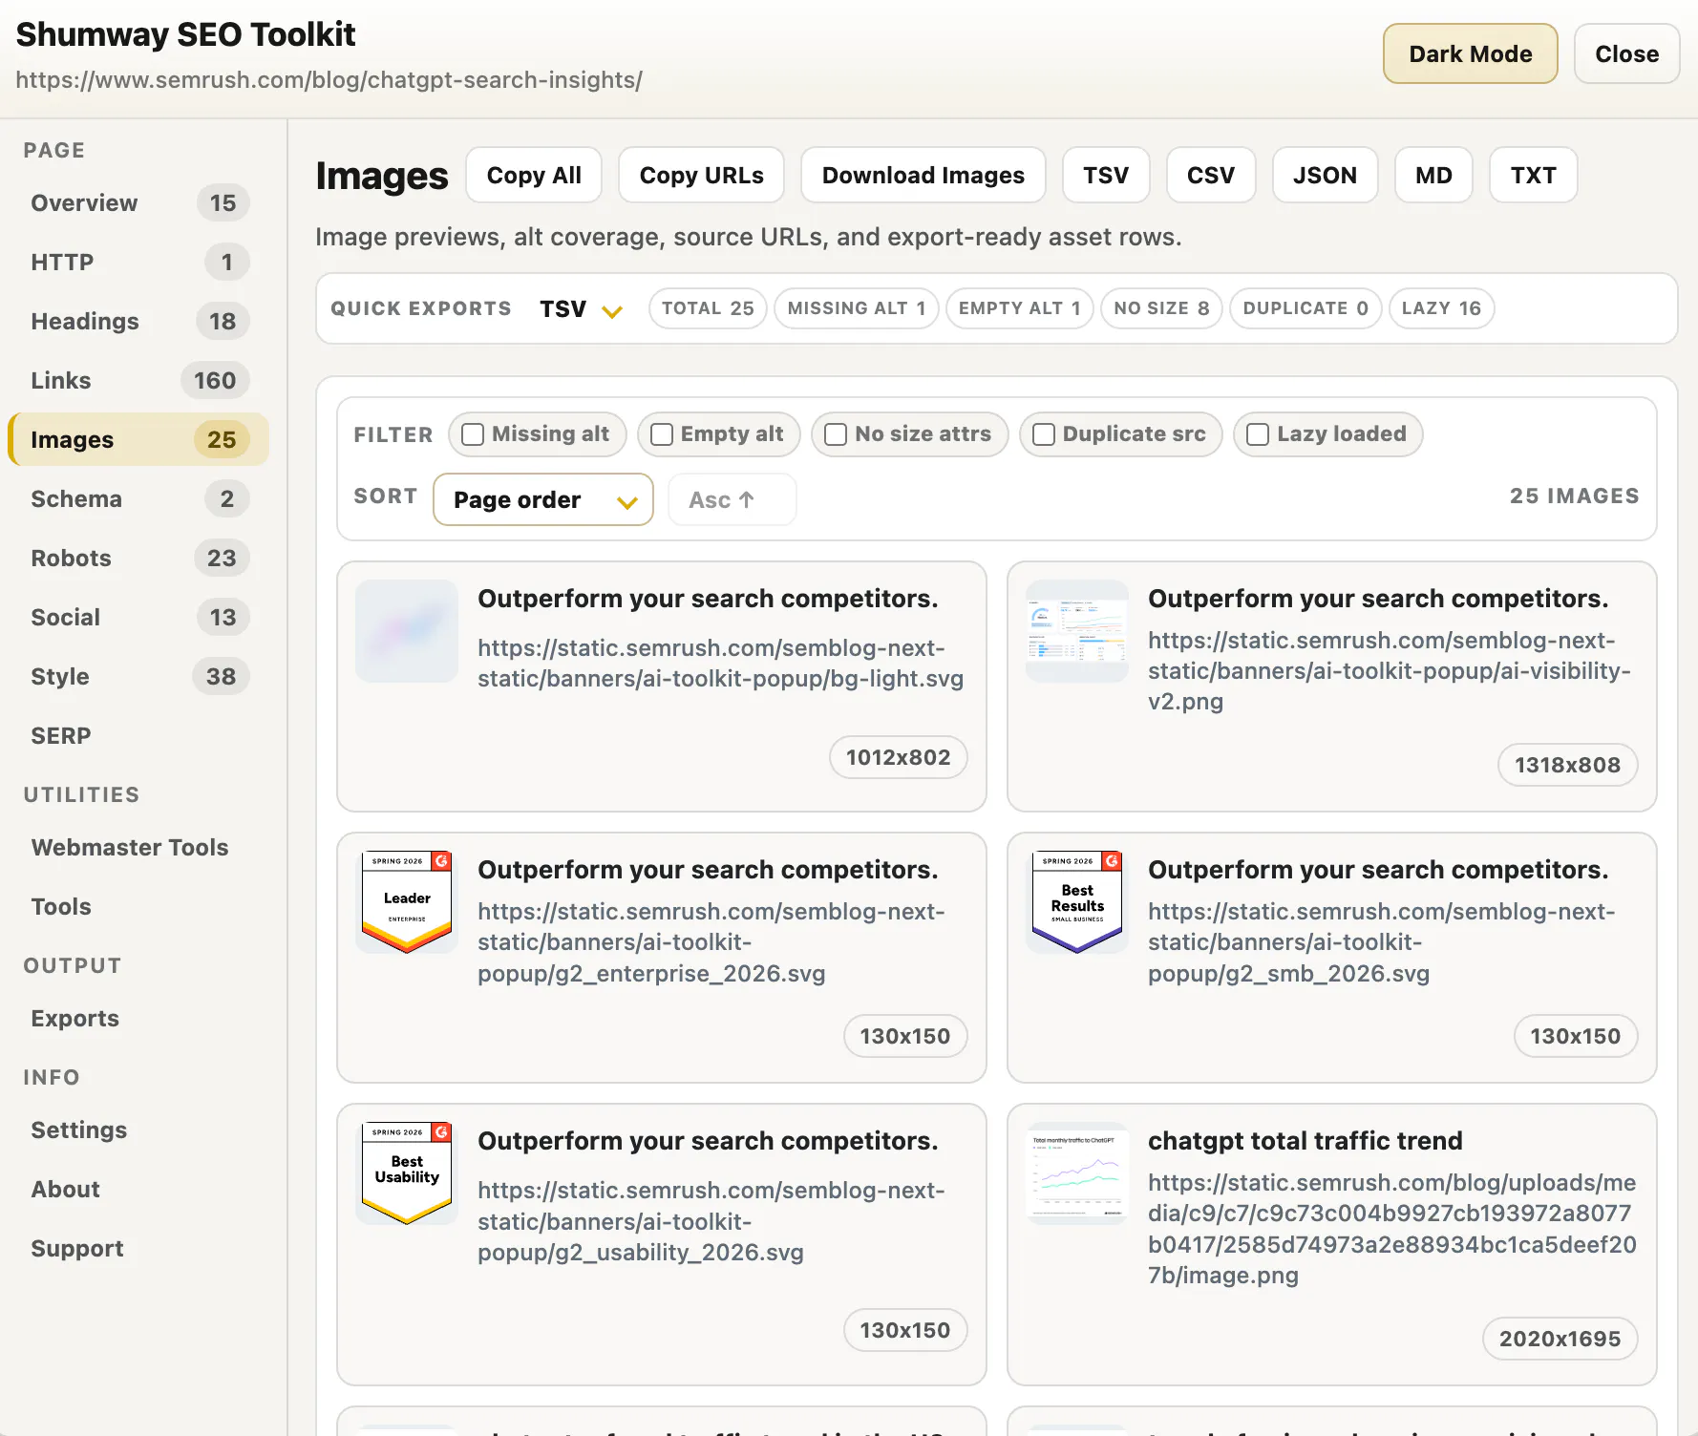Open the Social section

coord(138,617)
